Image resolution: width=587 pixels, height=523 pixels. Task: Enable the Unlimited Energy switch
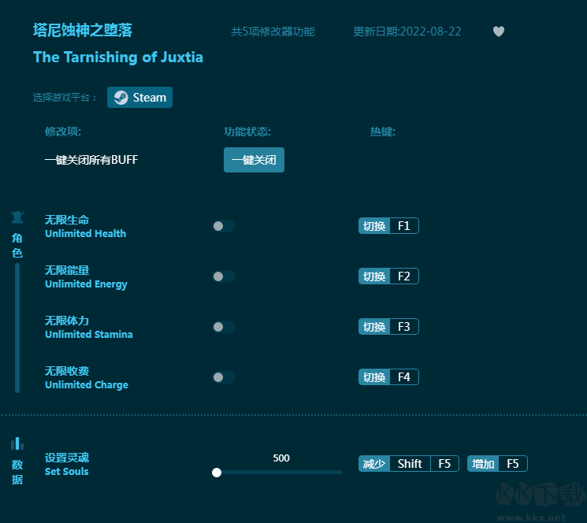[x=224, y=276]
